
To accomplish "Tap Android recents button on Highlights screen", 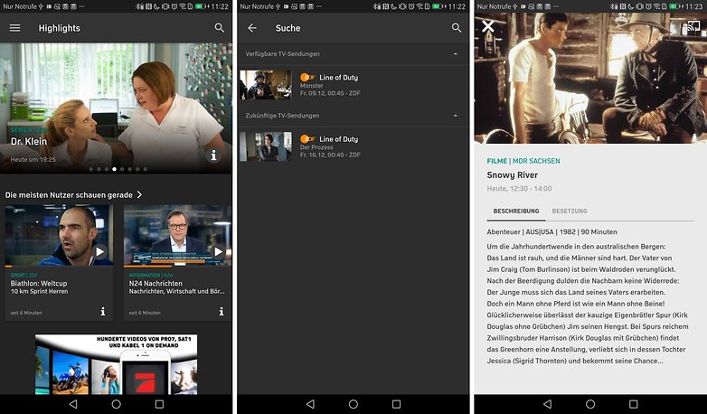I will tap(159, 404).
